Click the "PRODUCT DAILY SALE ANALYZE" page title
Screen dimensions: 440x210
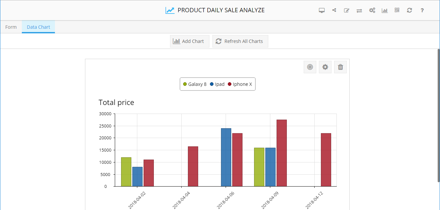[x=221, y=10]
